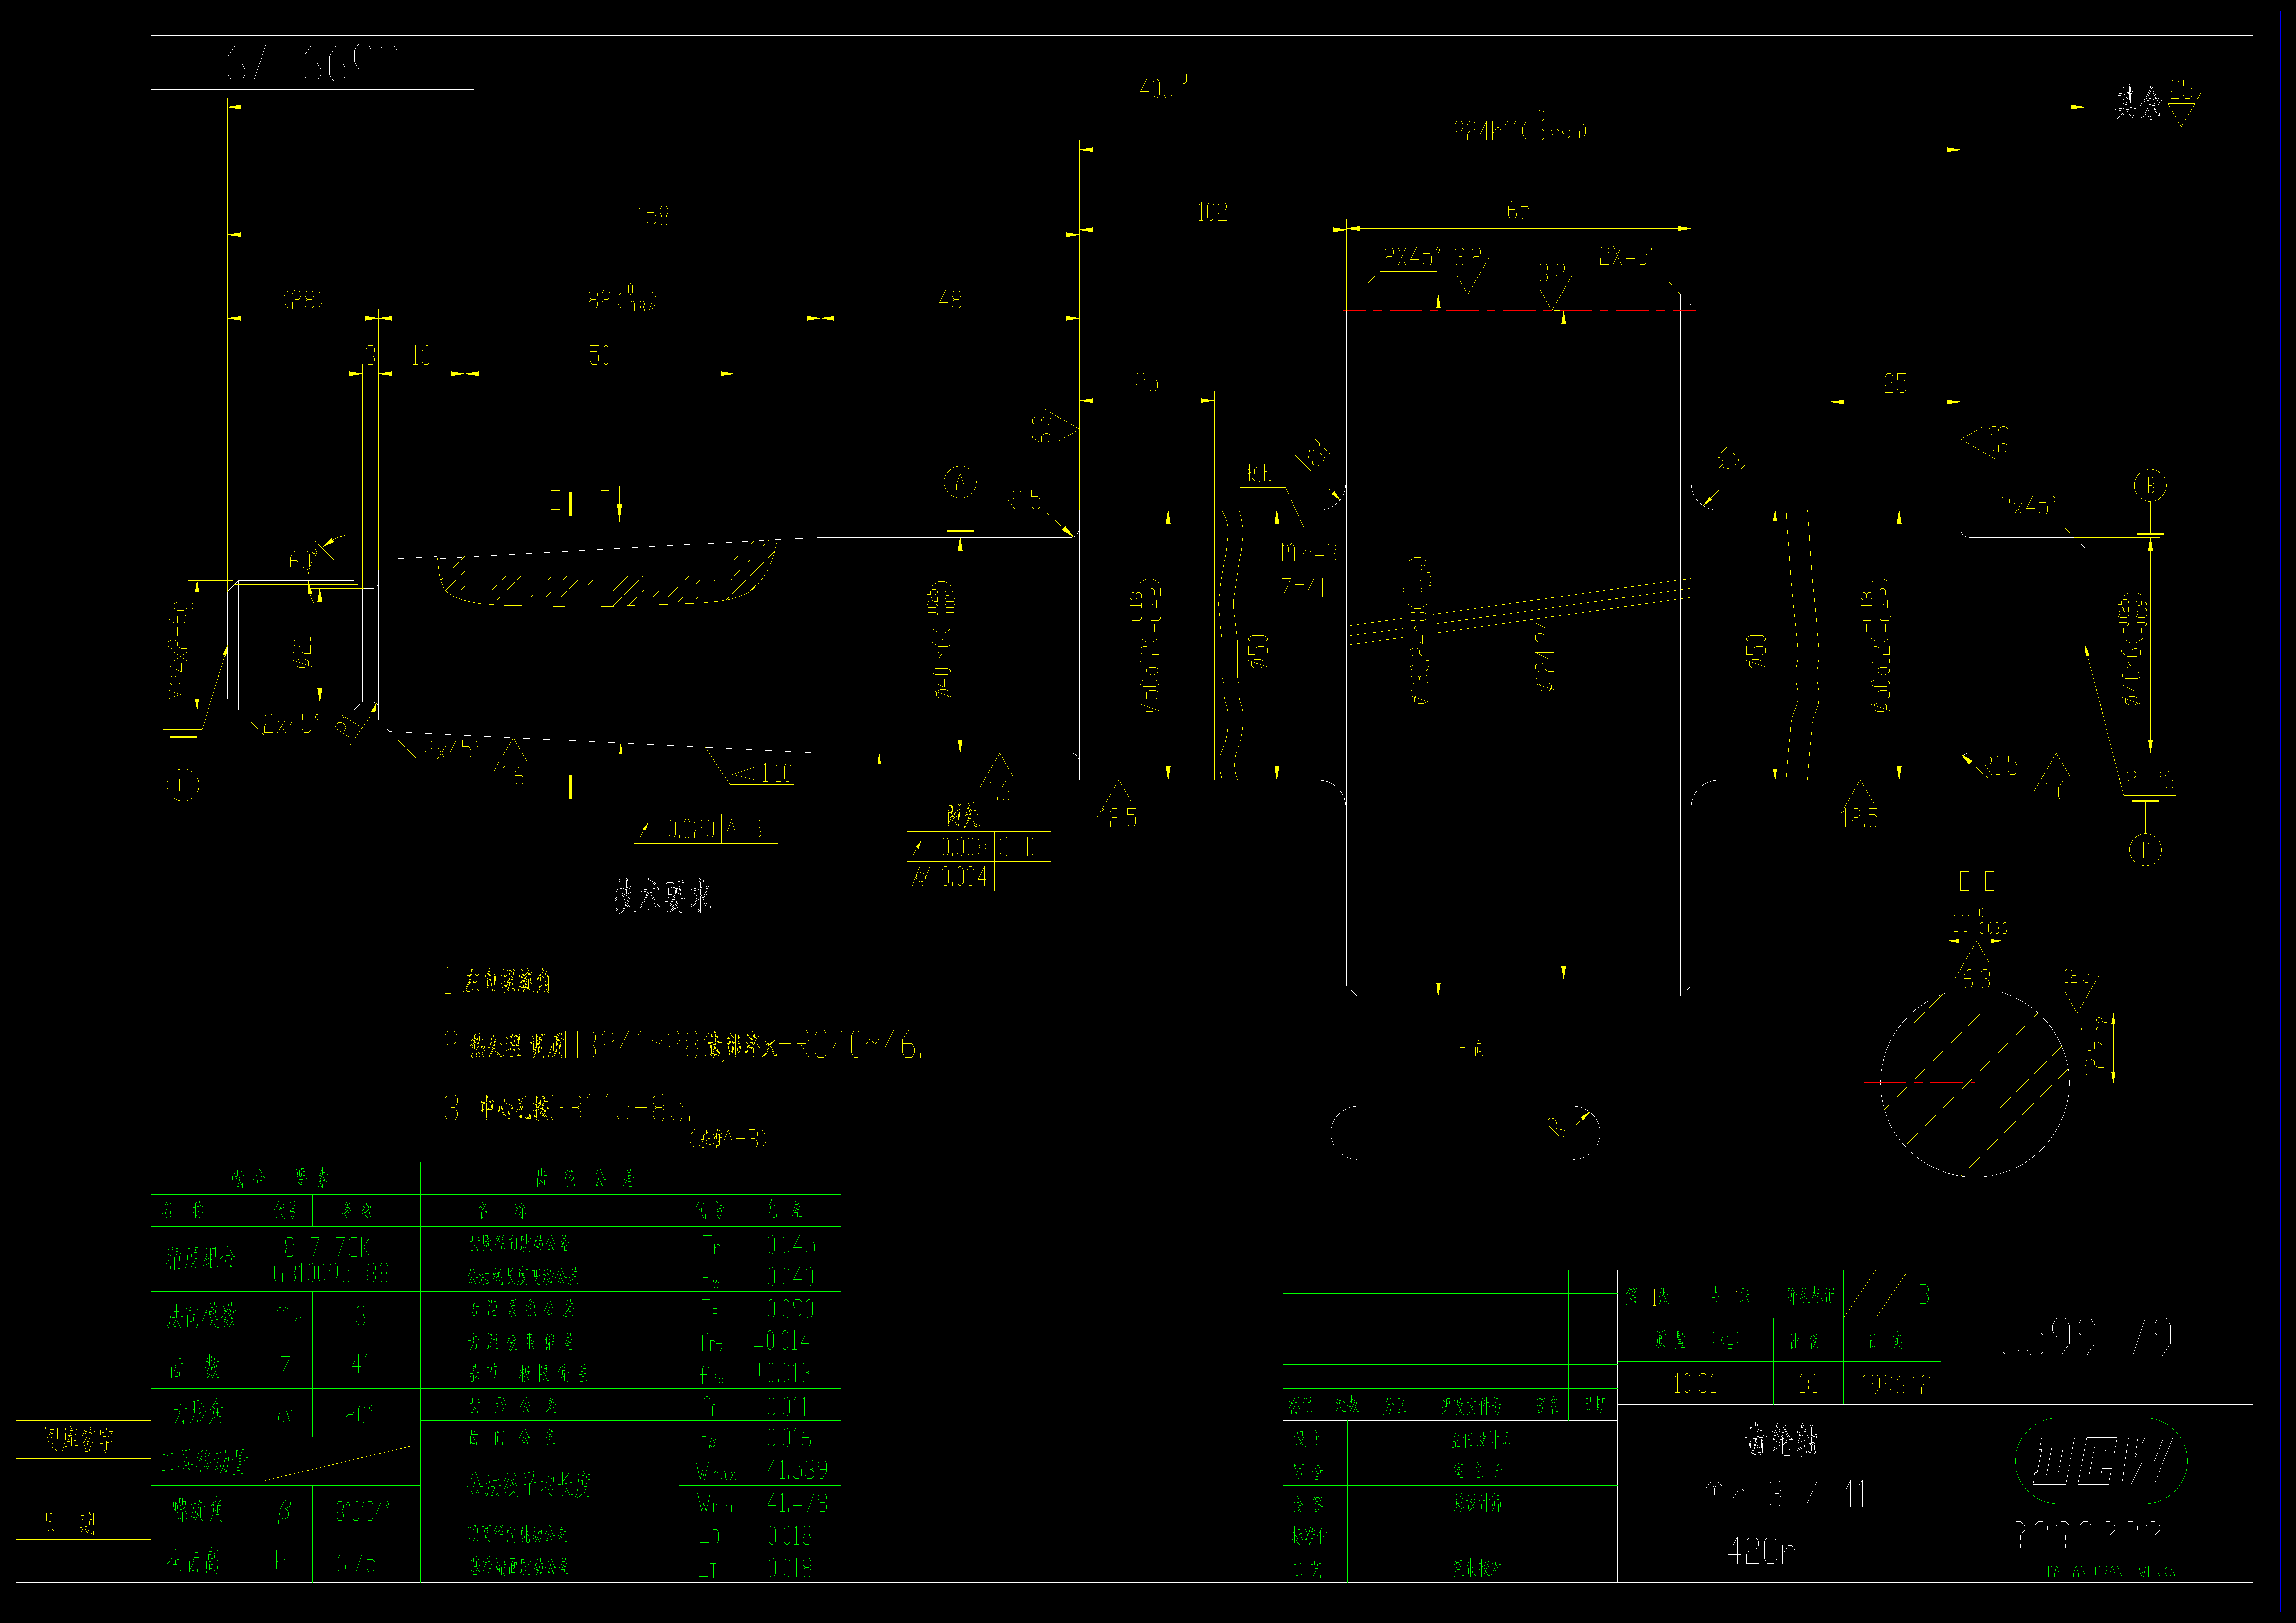
Task: Click the 齿形角 row label
Action: point(198,1412)
